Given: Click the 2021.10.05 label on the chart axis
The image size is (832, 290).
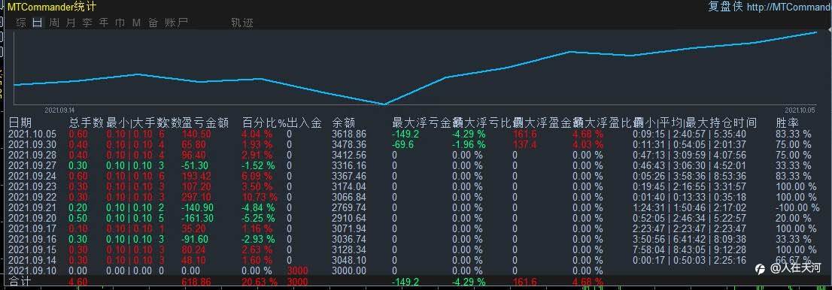Looking at the screenshot, I should [800, 110].
